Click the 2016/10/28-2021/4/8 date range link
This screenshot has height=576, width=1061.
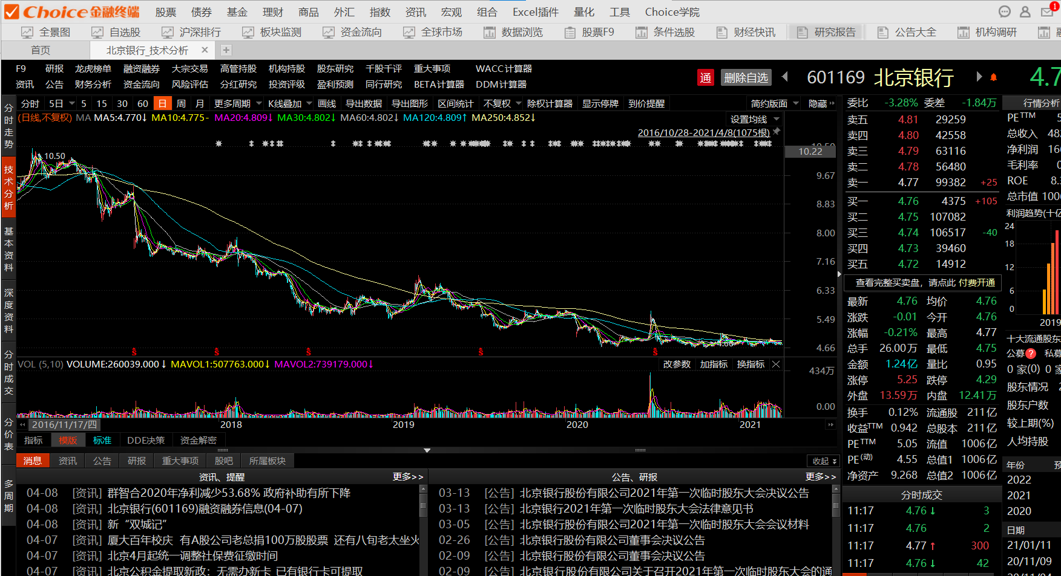tap(704, 132)
